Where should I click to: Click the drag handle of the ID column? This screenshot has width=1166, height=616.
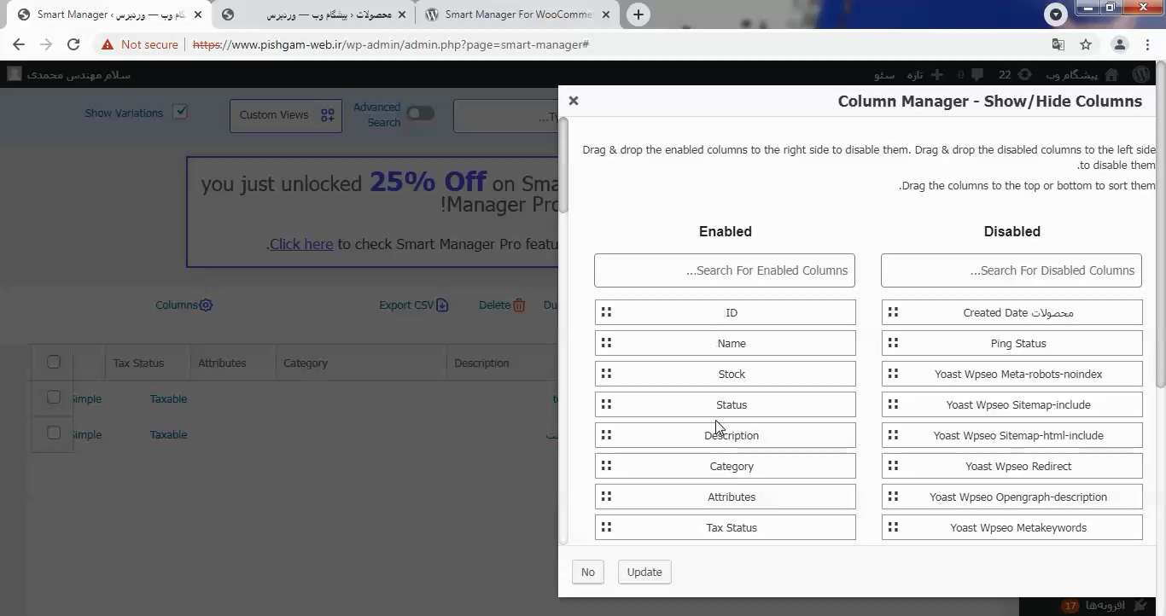point(606,312)
